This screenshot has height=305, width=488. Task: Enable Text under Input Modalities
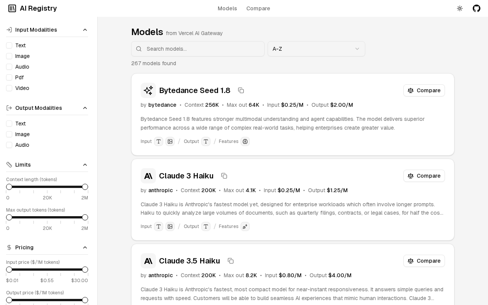point(9,45)
